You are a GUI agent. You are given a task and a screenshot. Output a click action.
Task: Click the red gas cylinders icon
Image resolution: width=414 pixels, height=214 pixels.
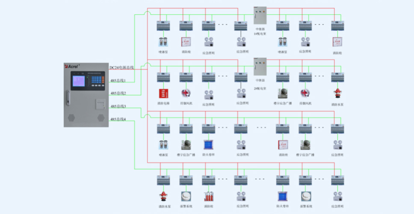tap(209, 196)
